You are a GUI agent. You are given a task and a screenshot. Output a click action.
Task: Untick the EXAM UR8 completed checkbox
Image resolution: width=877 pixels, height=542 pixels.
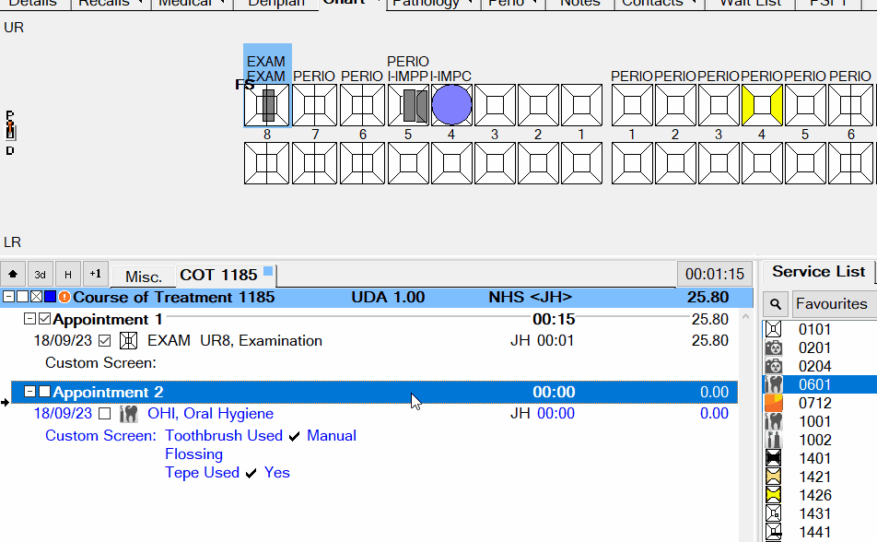(x=105, y=340)
